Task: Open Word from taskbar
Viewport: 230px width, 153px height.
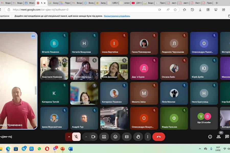Action: click(x=71, y=149)
